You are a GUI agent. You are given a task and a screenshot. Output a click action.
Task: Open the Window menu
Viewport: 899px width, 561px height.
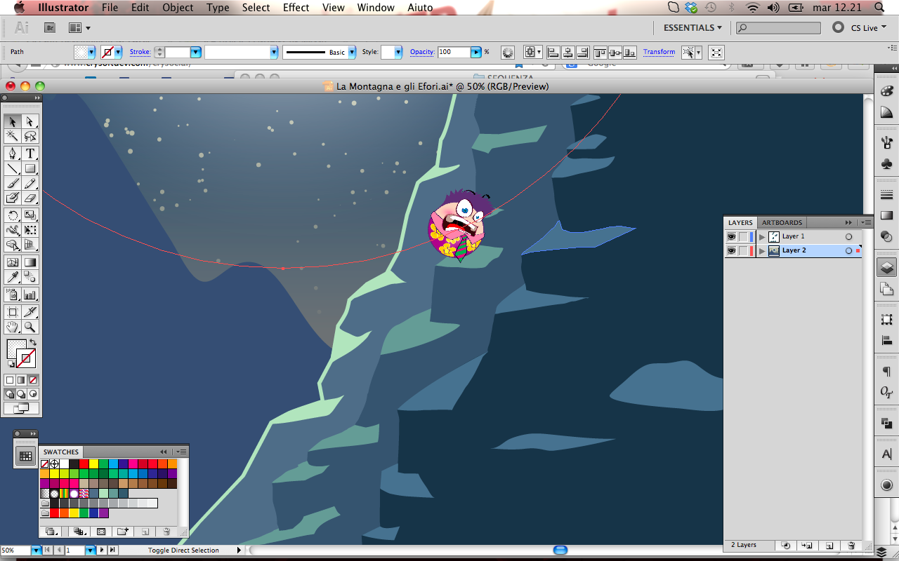[376, 8]
